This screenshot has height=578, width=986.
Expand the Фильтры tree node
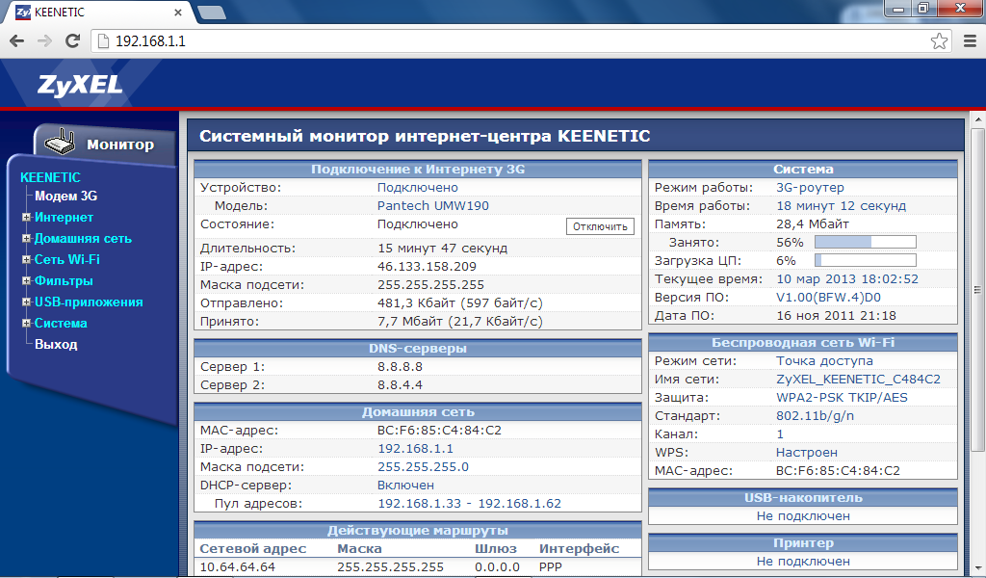click(26, 280)
